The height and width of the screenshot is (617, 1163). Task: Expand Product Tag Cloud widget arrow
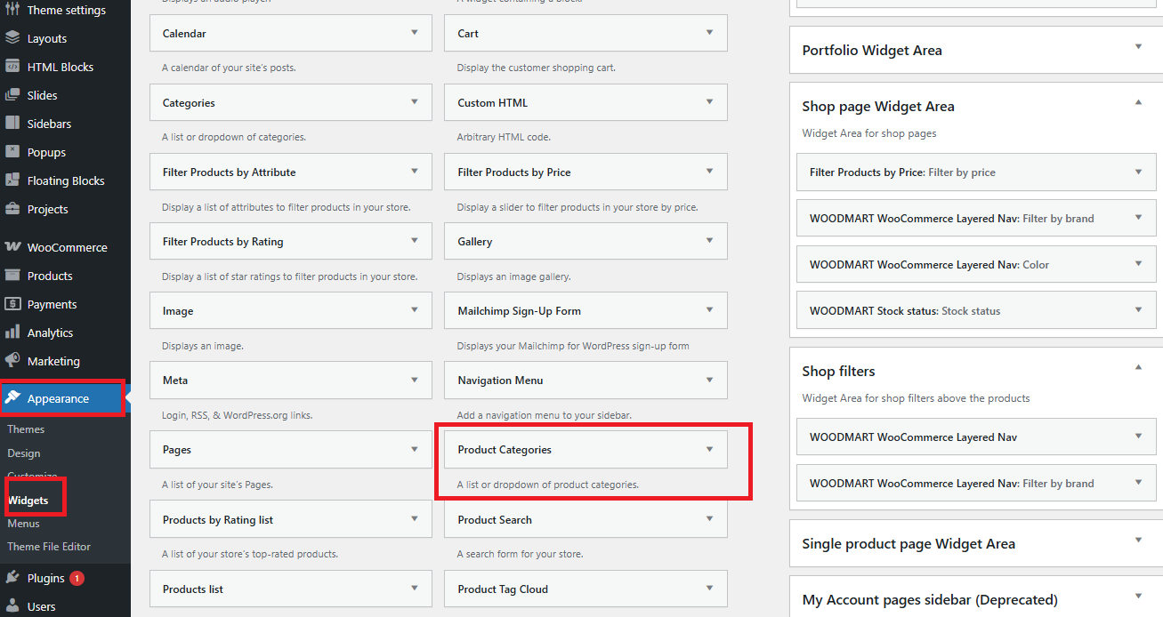709,589
